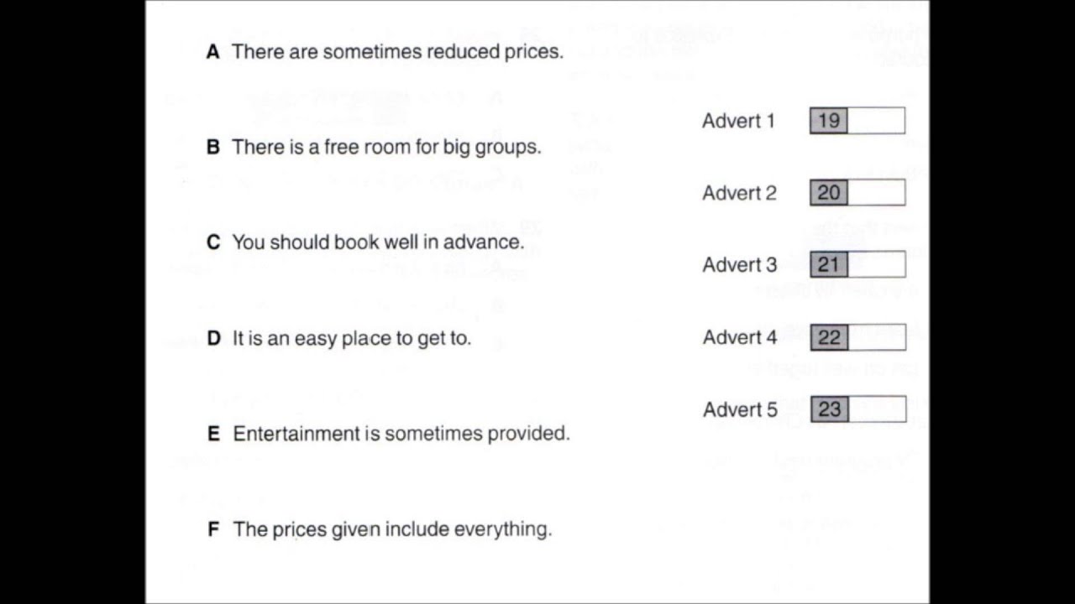Select 'There is a free room for big groups'
1075x604 pixels.
pyautogui.click(x=386, y=148)
